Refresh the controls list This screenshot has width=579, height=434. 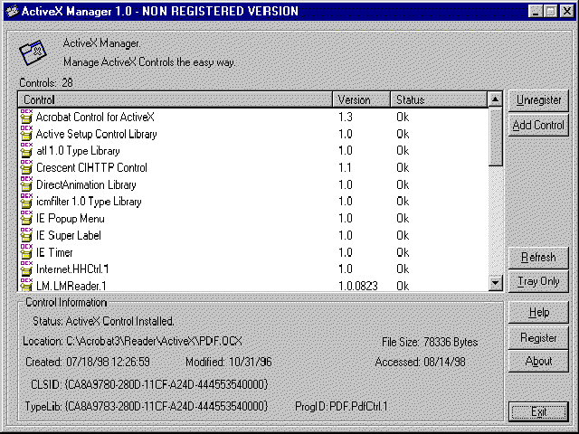[x=538, y=258]
